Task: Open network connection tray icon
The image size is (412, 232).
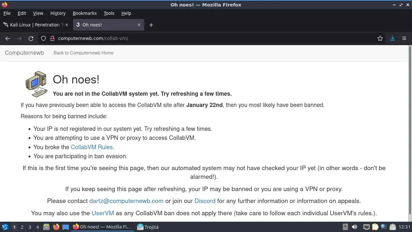Action: [x=366, y=227]
